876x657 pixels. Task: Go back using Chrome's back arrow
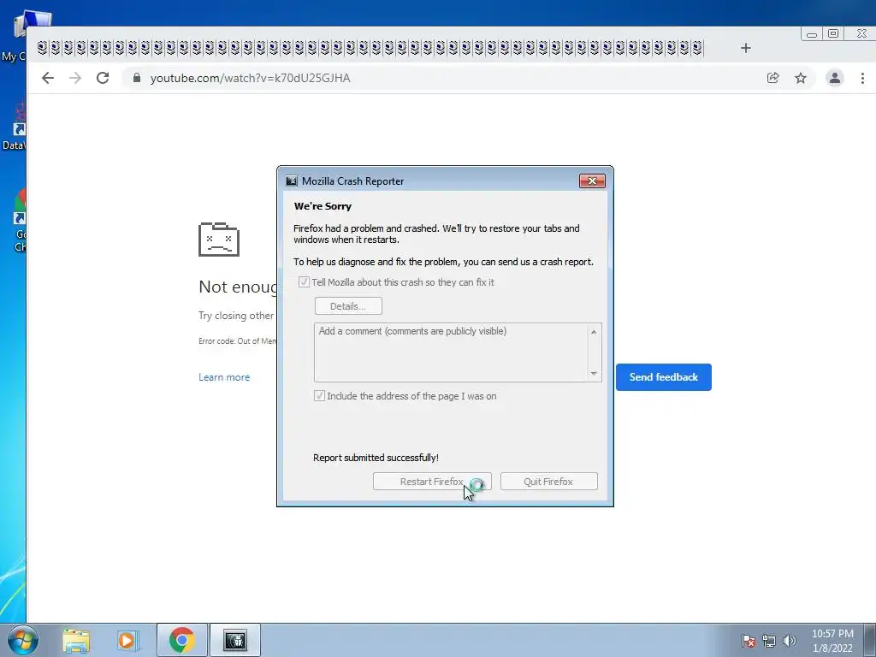click(x=48, y=78)
